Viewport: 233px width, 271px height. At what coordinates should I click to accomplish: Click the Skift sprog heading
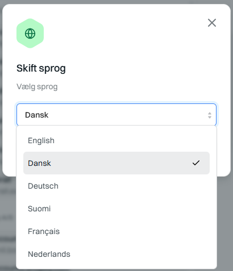point(41,68)
